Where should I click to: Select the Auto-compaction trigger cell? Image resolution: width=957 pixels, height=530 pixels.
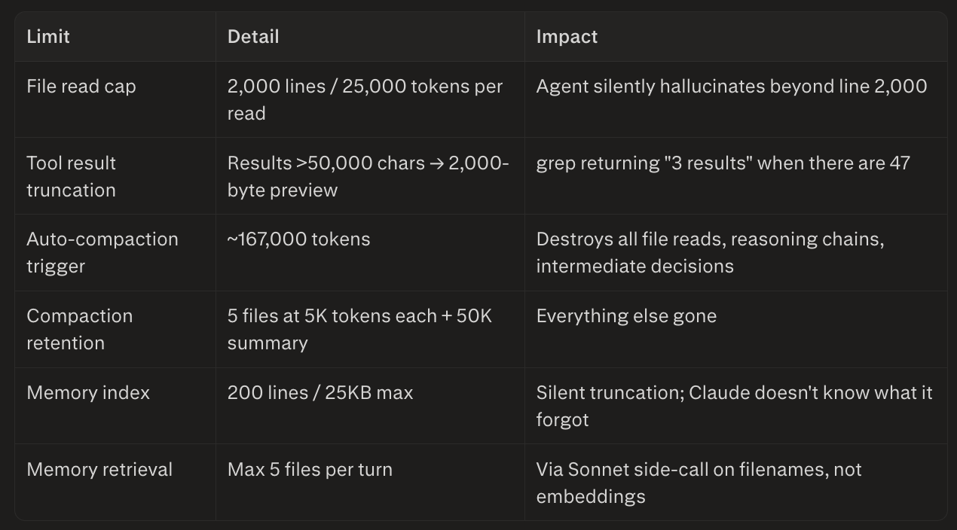point(115,253)
